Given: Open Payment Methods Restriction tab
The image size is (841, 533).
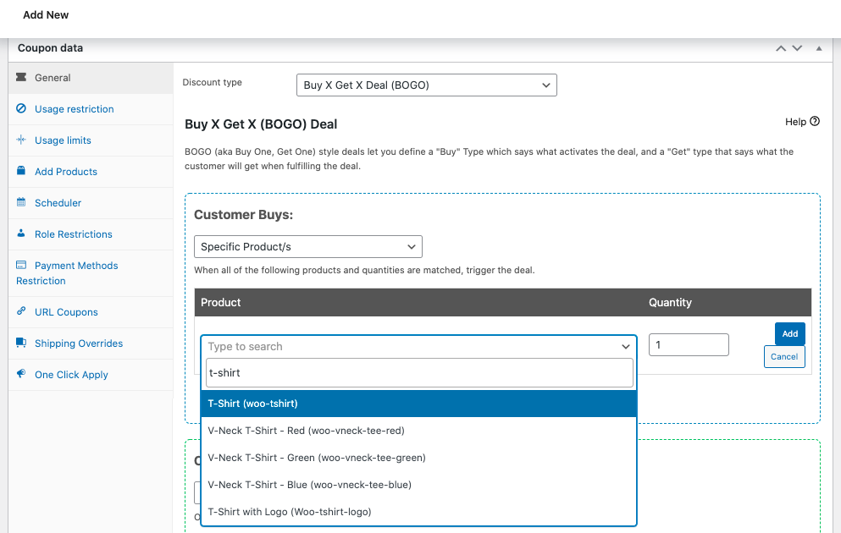Looking at the screenshot, I should (x=91, y=273).
